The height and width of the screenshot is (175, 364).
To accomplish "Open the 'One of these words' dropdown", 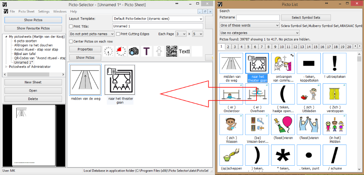I will pos(250,25).
